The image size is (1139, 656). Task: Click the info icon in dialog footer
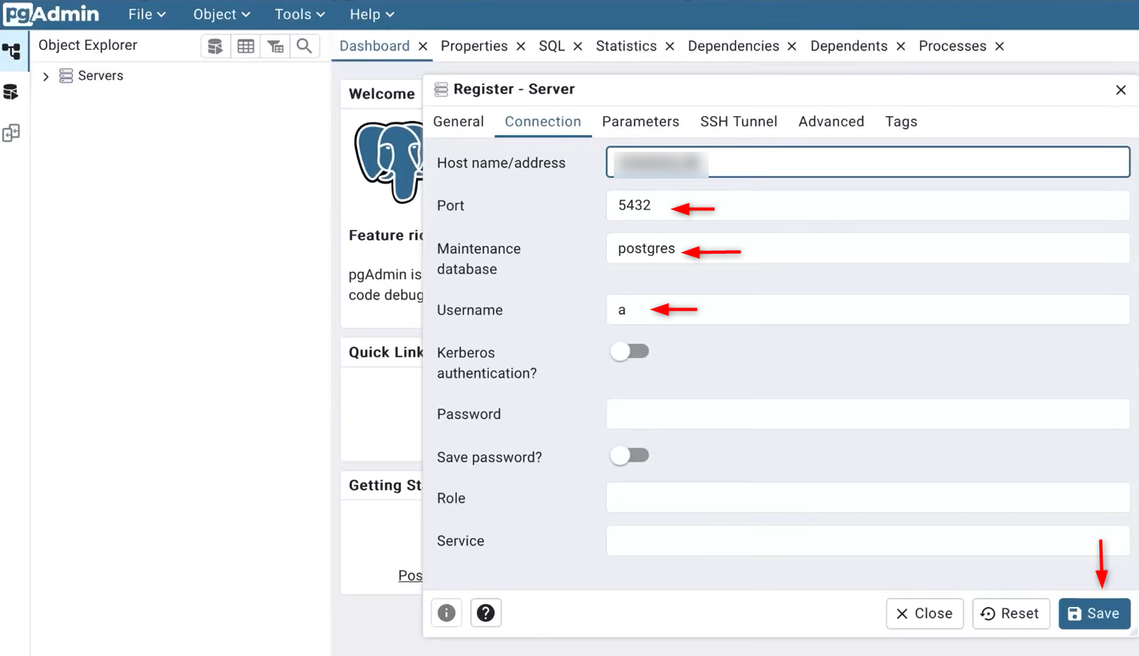point(447,613)
